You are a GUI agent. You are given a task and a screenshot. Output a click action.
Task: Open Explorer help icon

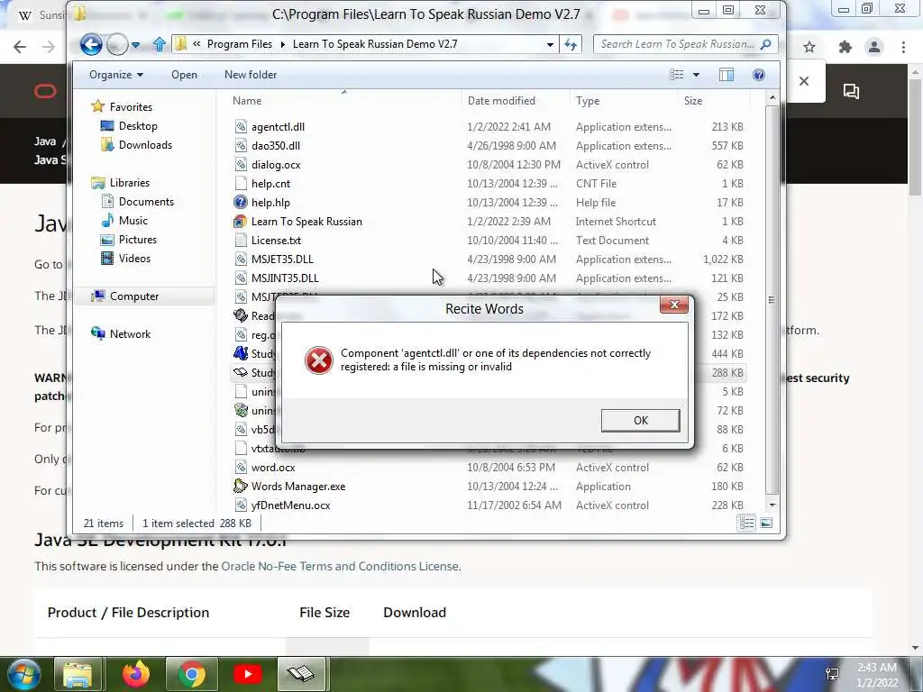(759, 75)
